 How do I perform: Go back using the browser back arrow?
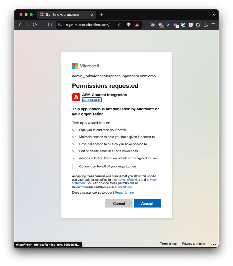pyautogui.click(x=20, y=25)
